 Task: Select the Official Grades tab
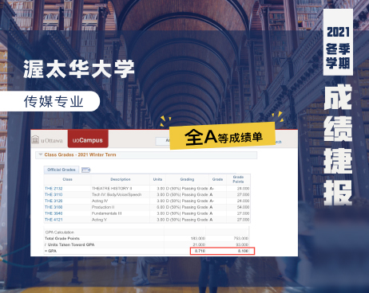[x=61, y=170]
